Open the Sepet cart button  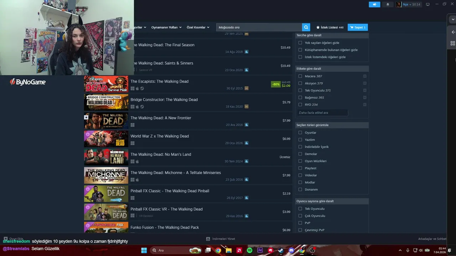[x=358, y=27]
